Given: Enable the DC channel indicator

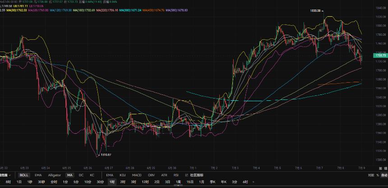Looking at the screenshot, I should [x=81, y=175].
